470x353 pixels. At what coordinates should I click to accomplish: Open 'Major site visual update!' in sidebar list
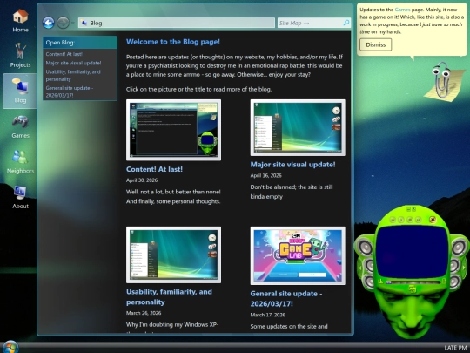(x=73, y=63)
